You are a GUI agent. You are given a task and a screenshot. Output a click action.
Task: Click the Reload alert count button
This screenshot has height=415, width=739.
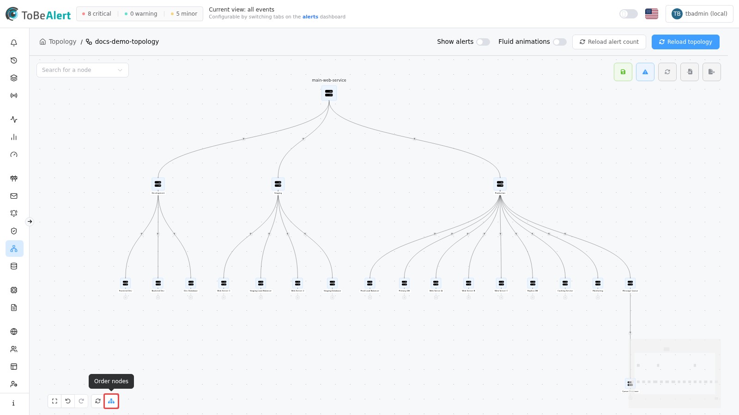(609, 42)
